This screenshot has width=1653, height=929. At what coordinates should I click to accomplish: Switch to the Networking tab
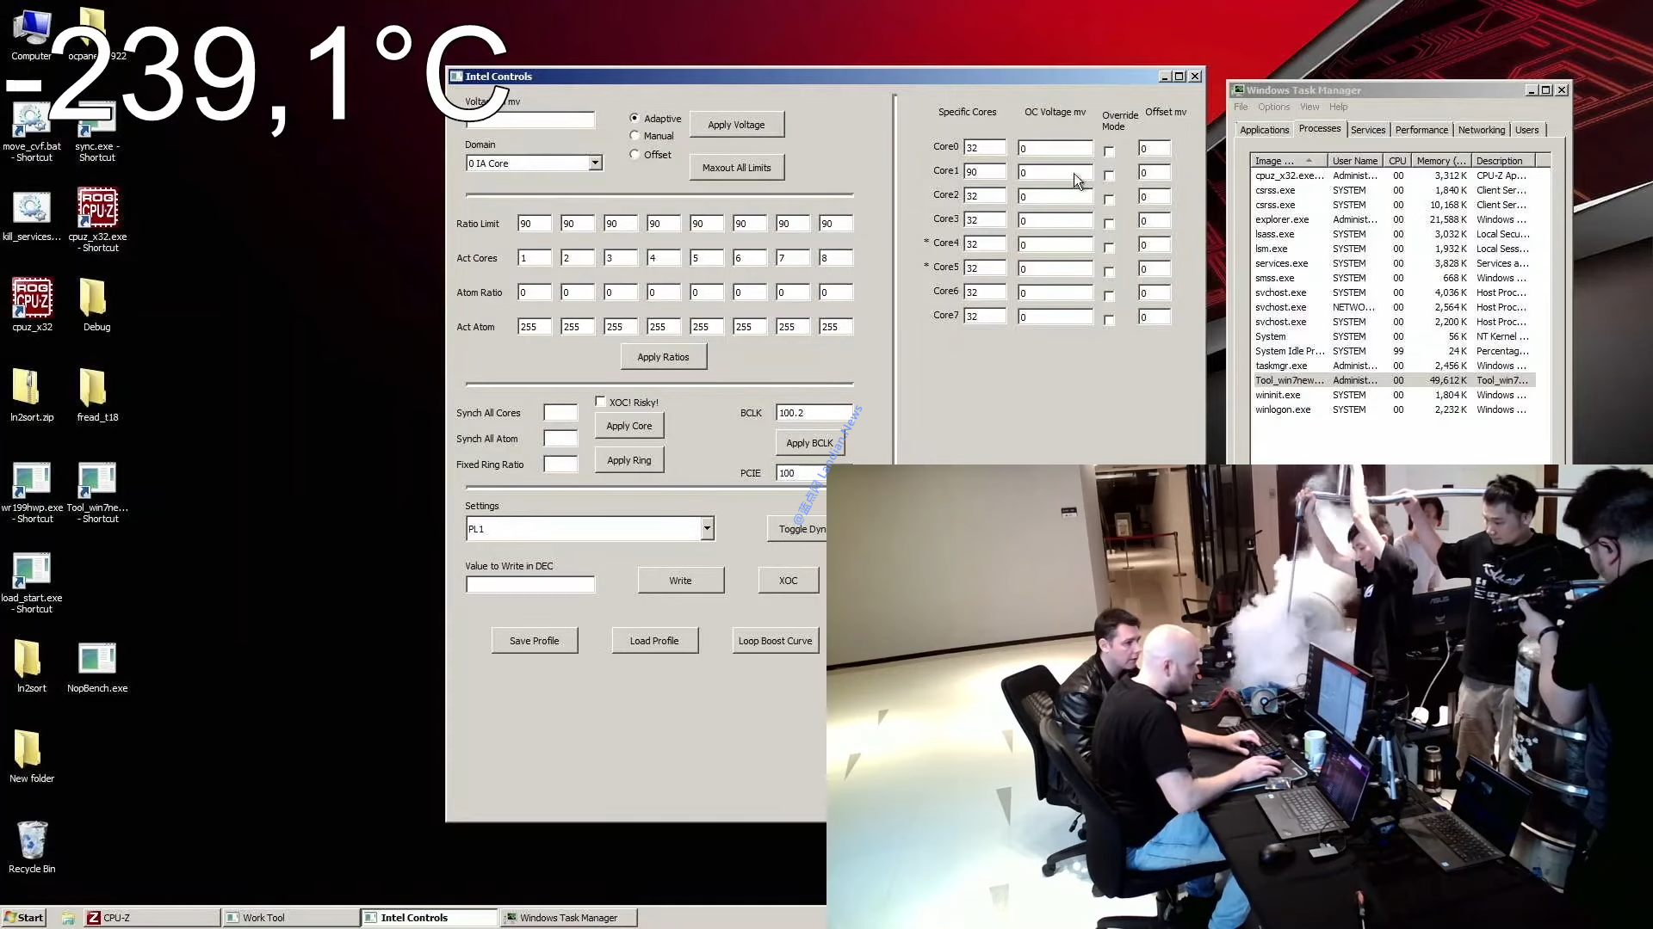tap(1482, 130)
